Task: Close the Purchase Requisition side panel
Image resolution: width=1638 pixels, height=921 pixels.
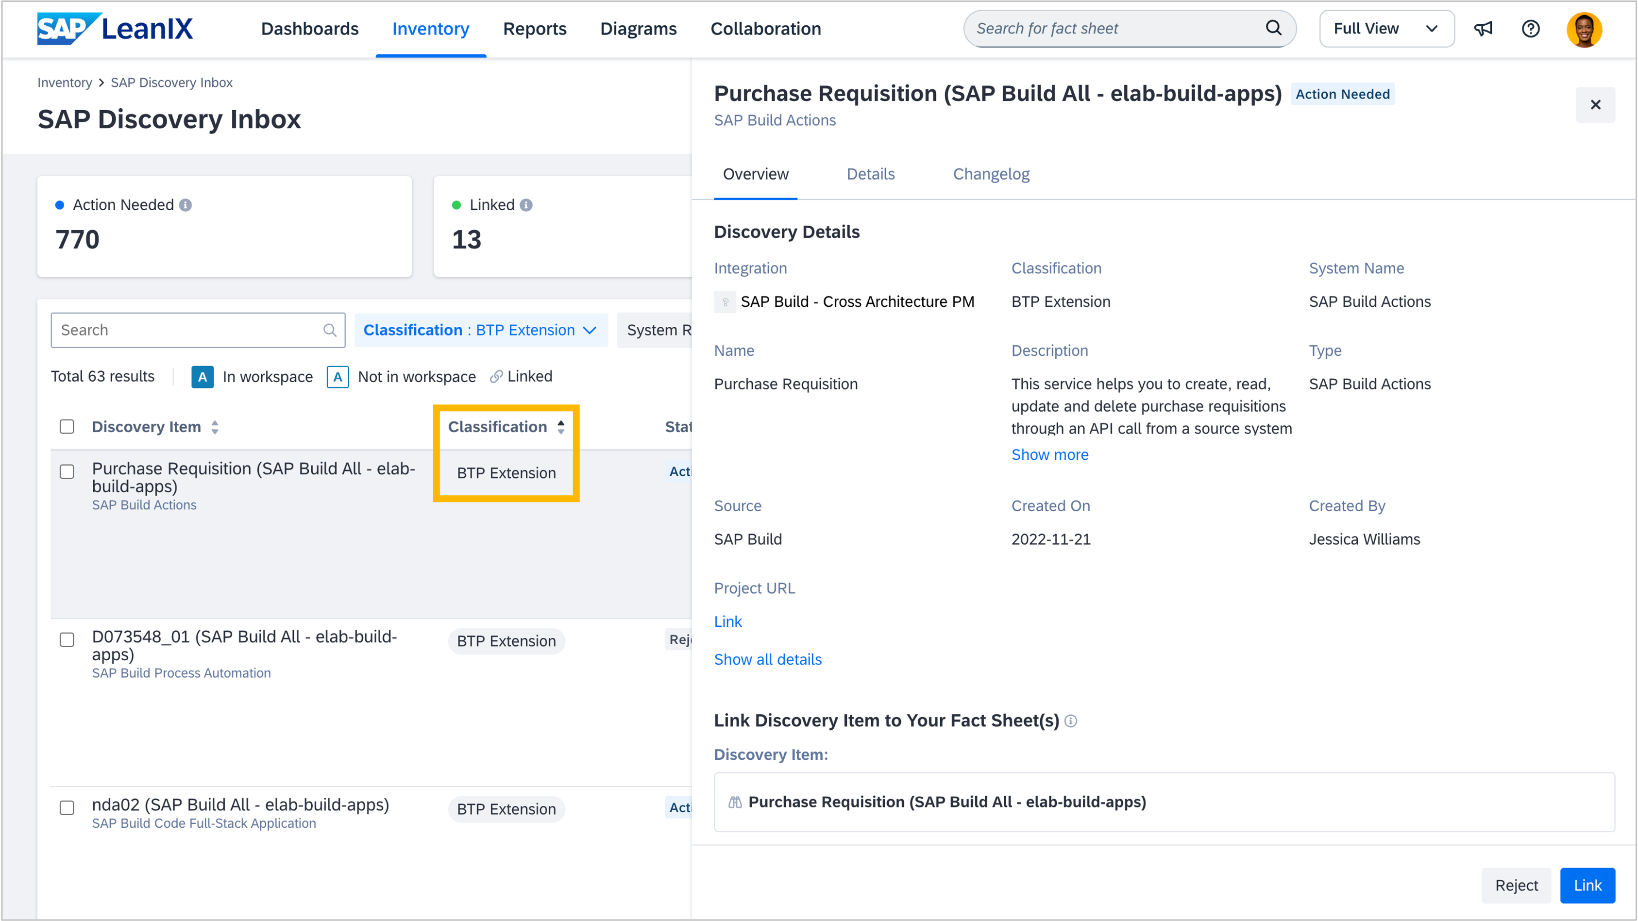Action: [1595, 104]
